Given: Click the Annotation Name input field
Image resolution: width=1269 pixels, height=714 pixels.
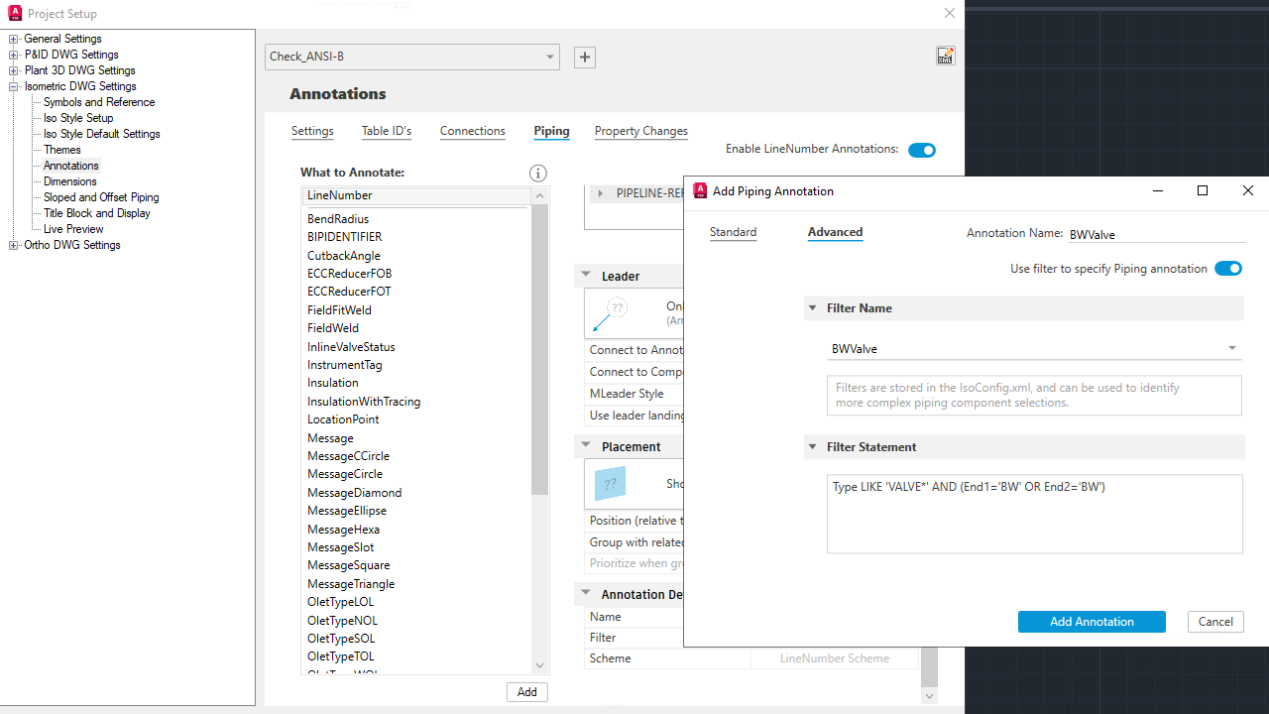Looking at the screenshot, I should 1156,235.
